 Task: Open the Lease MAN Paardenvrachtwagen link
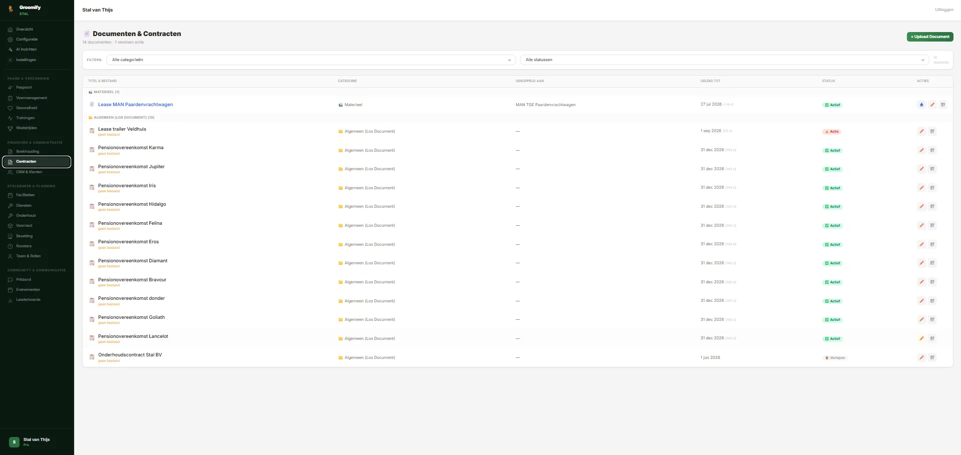[135, 105]
